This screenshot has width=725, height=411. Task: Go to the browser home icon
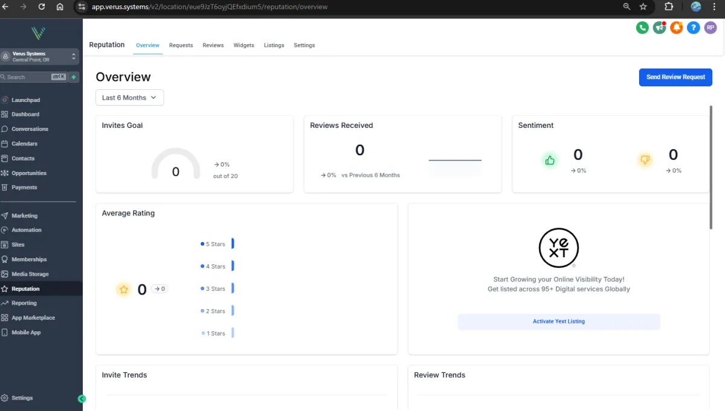(x=60, y=7)
